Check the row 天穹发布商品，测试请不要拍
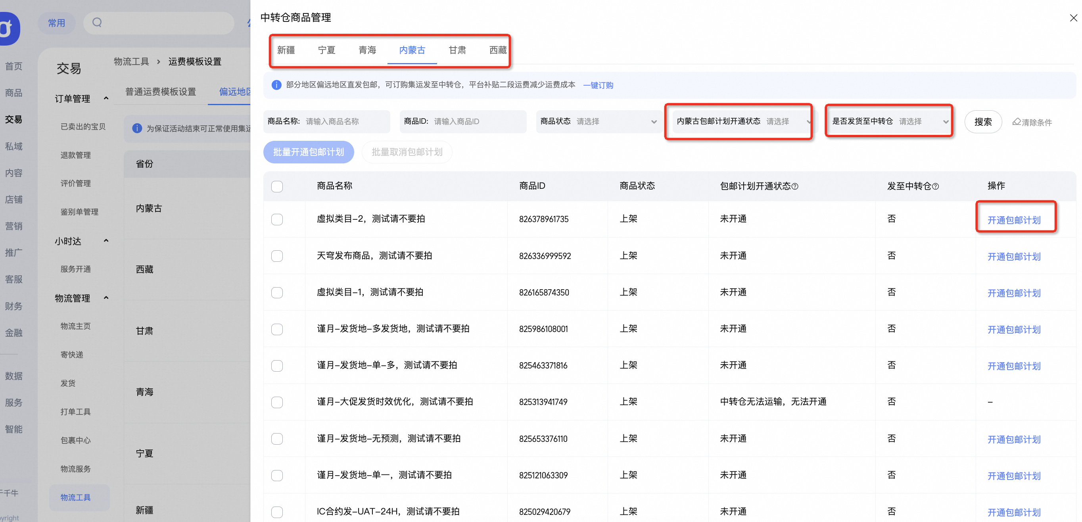Screen dimensions: 1082x522 coord(277,256)
